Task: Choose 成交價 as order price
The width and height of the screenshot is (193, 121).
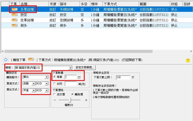Action: (54, 94)
